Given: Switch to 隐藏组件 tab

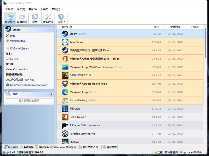Looking at the screenshot, I should [42, 147].
